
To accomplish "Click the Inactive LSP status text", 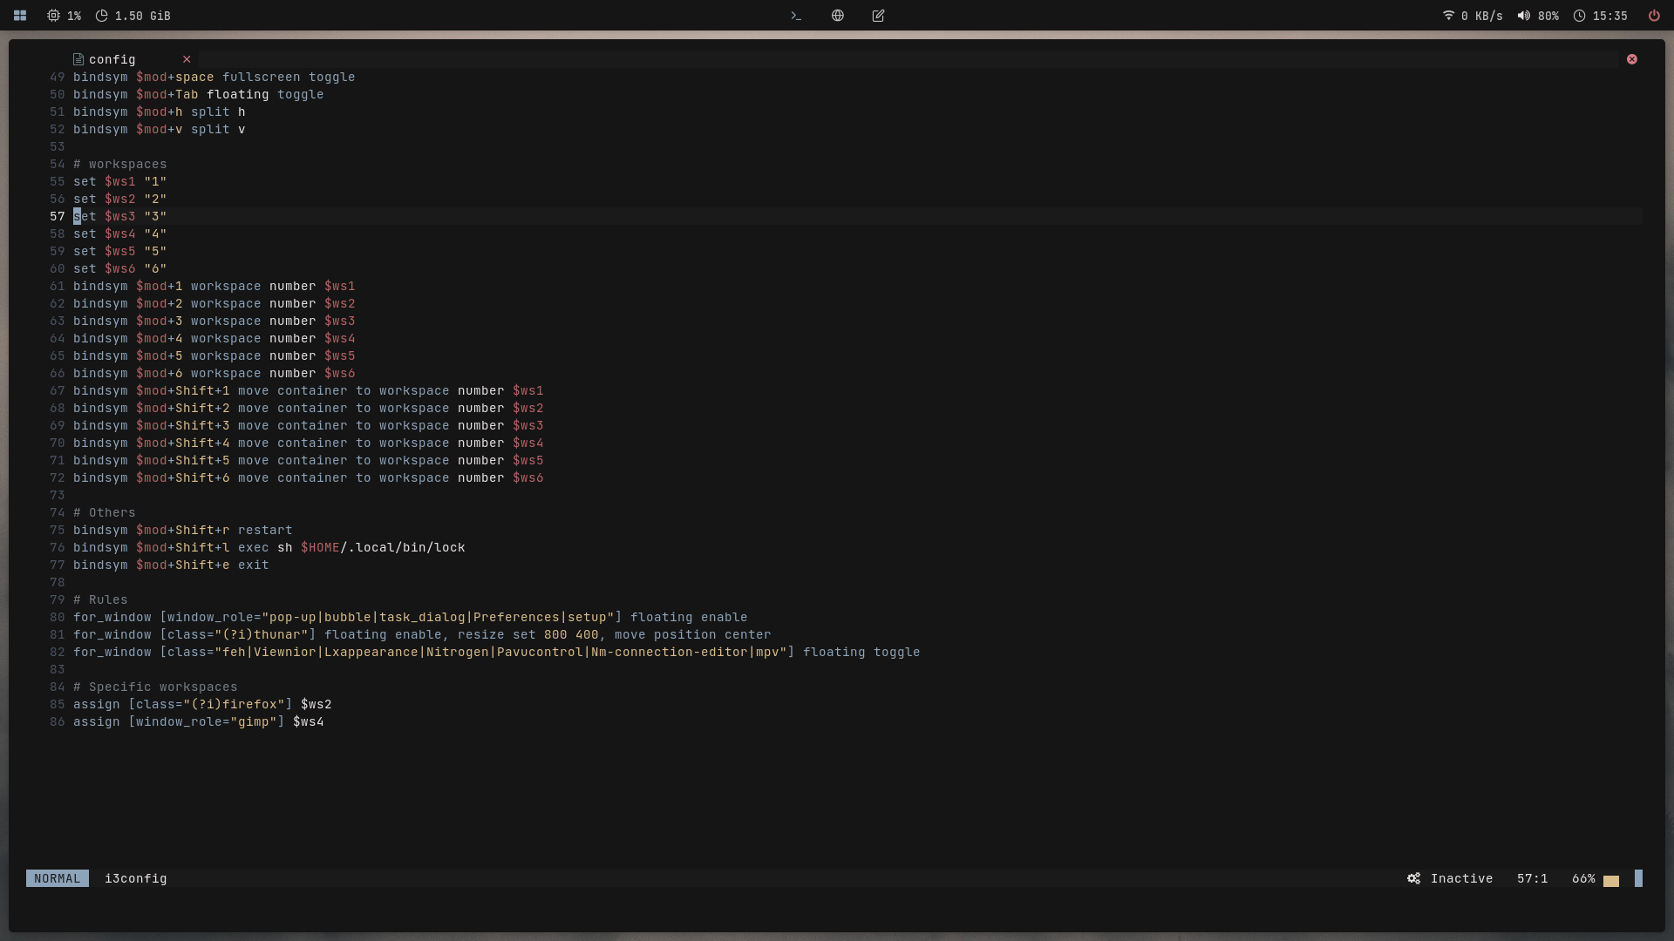I will pyautogui.click(x=1461, y=878).
